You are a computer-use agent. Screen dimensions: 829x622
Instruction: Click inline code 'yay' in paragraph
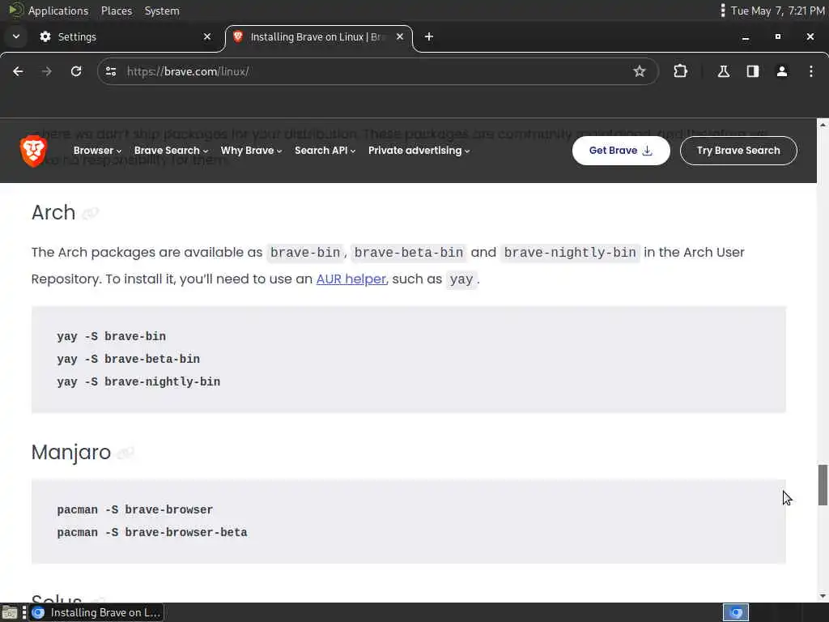(x=461, y=279)
